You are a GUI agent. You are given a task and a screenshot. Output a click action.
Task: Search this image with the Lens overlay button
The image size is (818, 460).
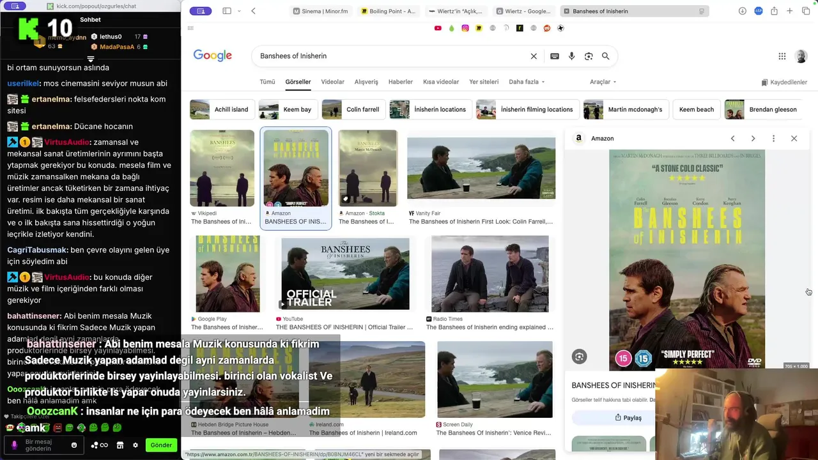point(580,356)
